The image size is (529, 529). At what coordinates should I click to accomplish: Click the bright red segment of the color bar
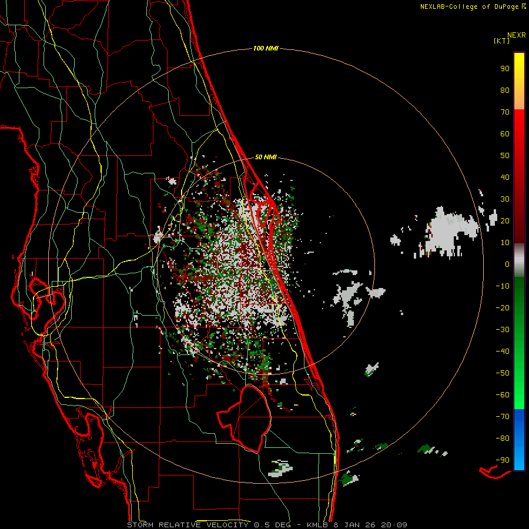point(519,176)
